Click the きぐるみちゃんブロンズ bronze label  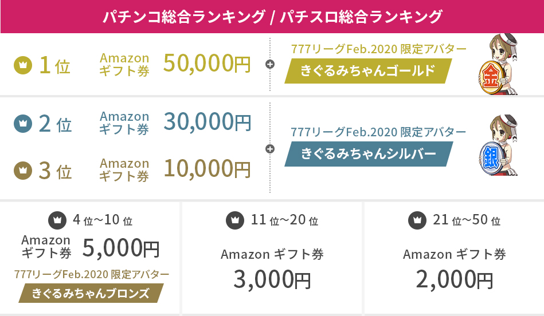coord(91,294)
